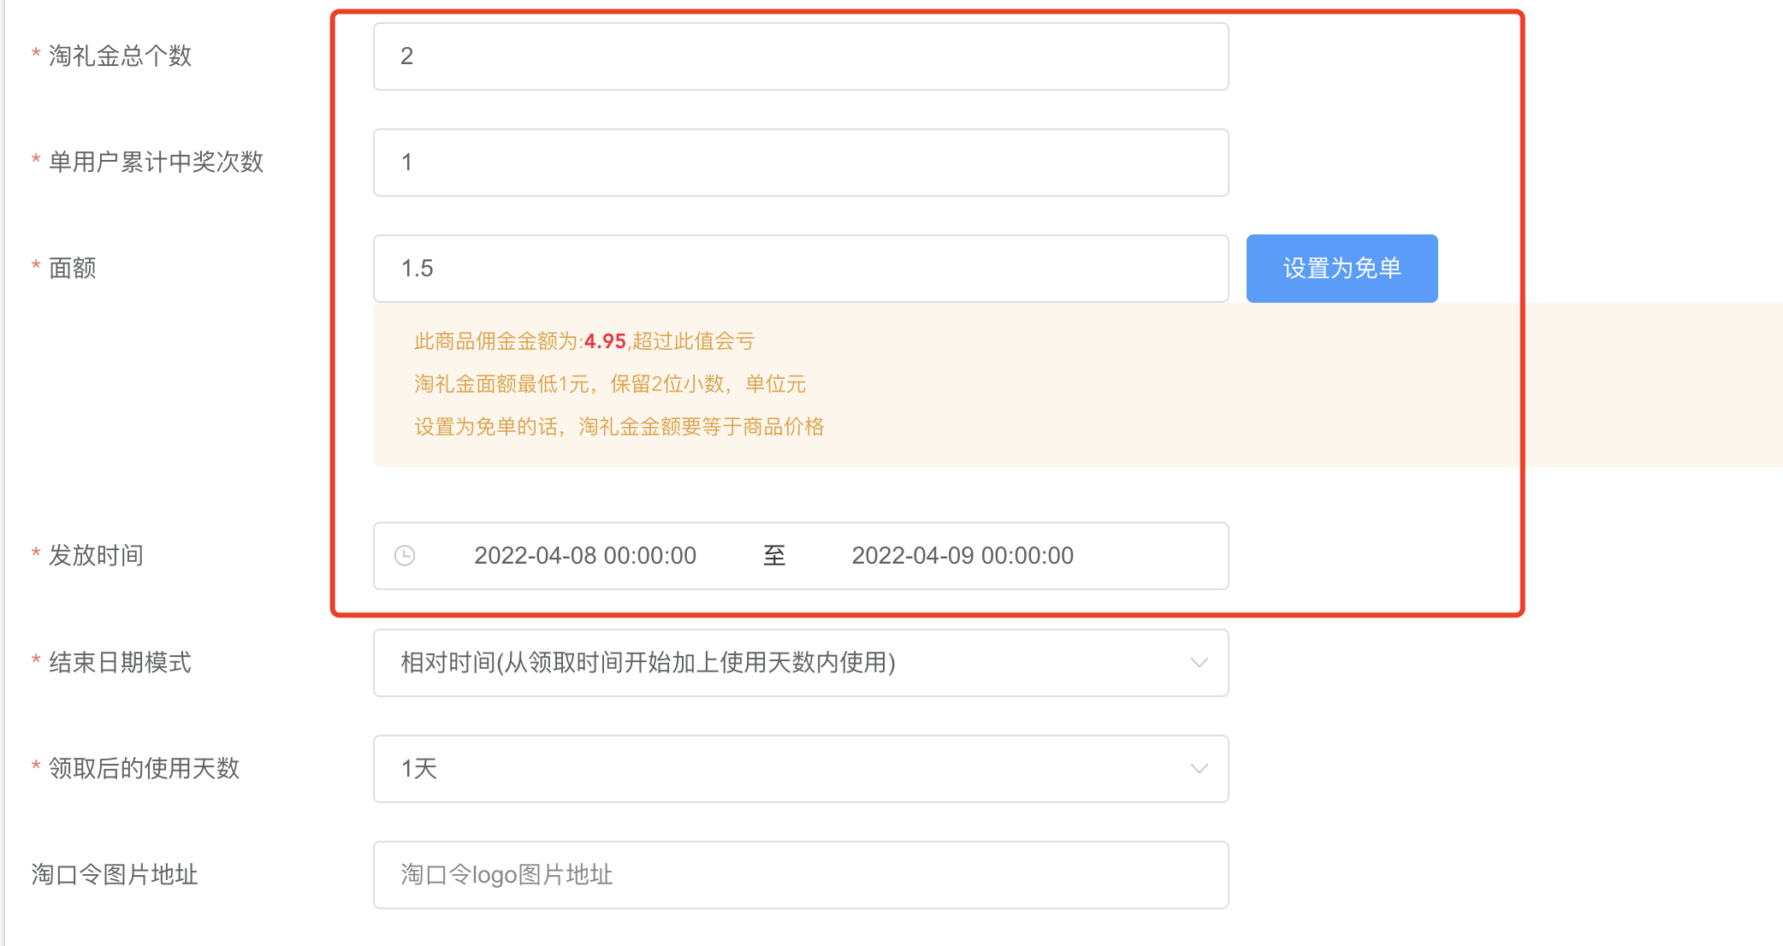Click the 淘礼金总个数 input field
The image size is (1783, 946).
800,56
